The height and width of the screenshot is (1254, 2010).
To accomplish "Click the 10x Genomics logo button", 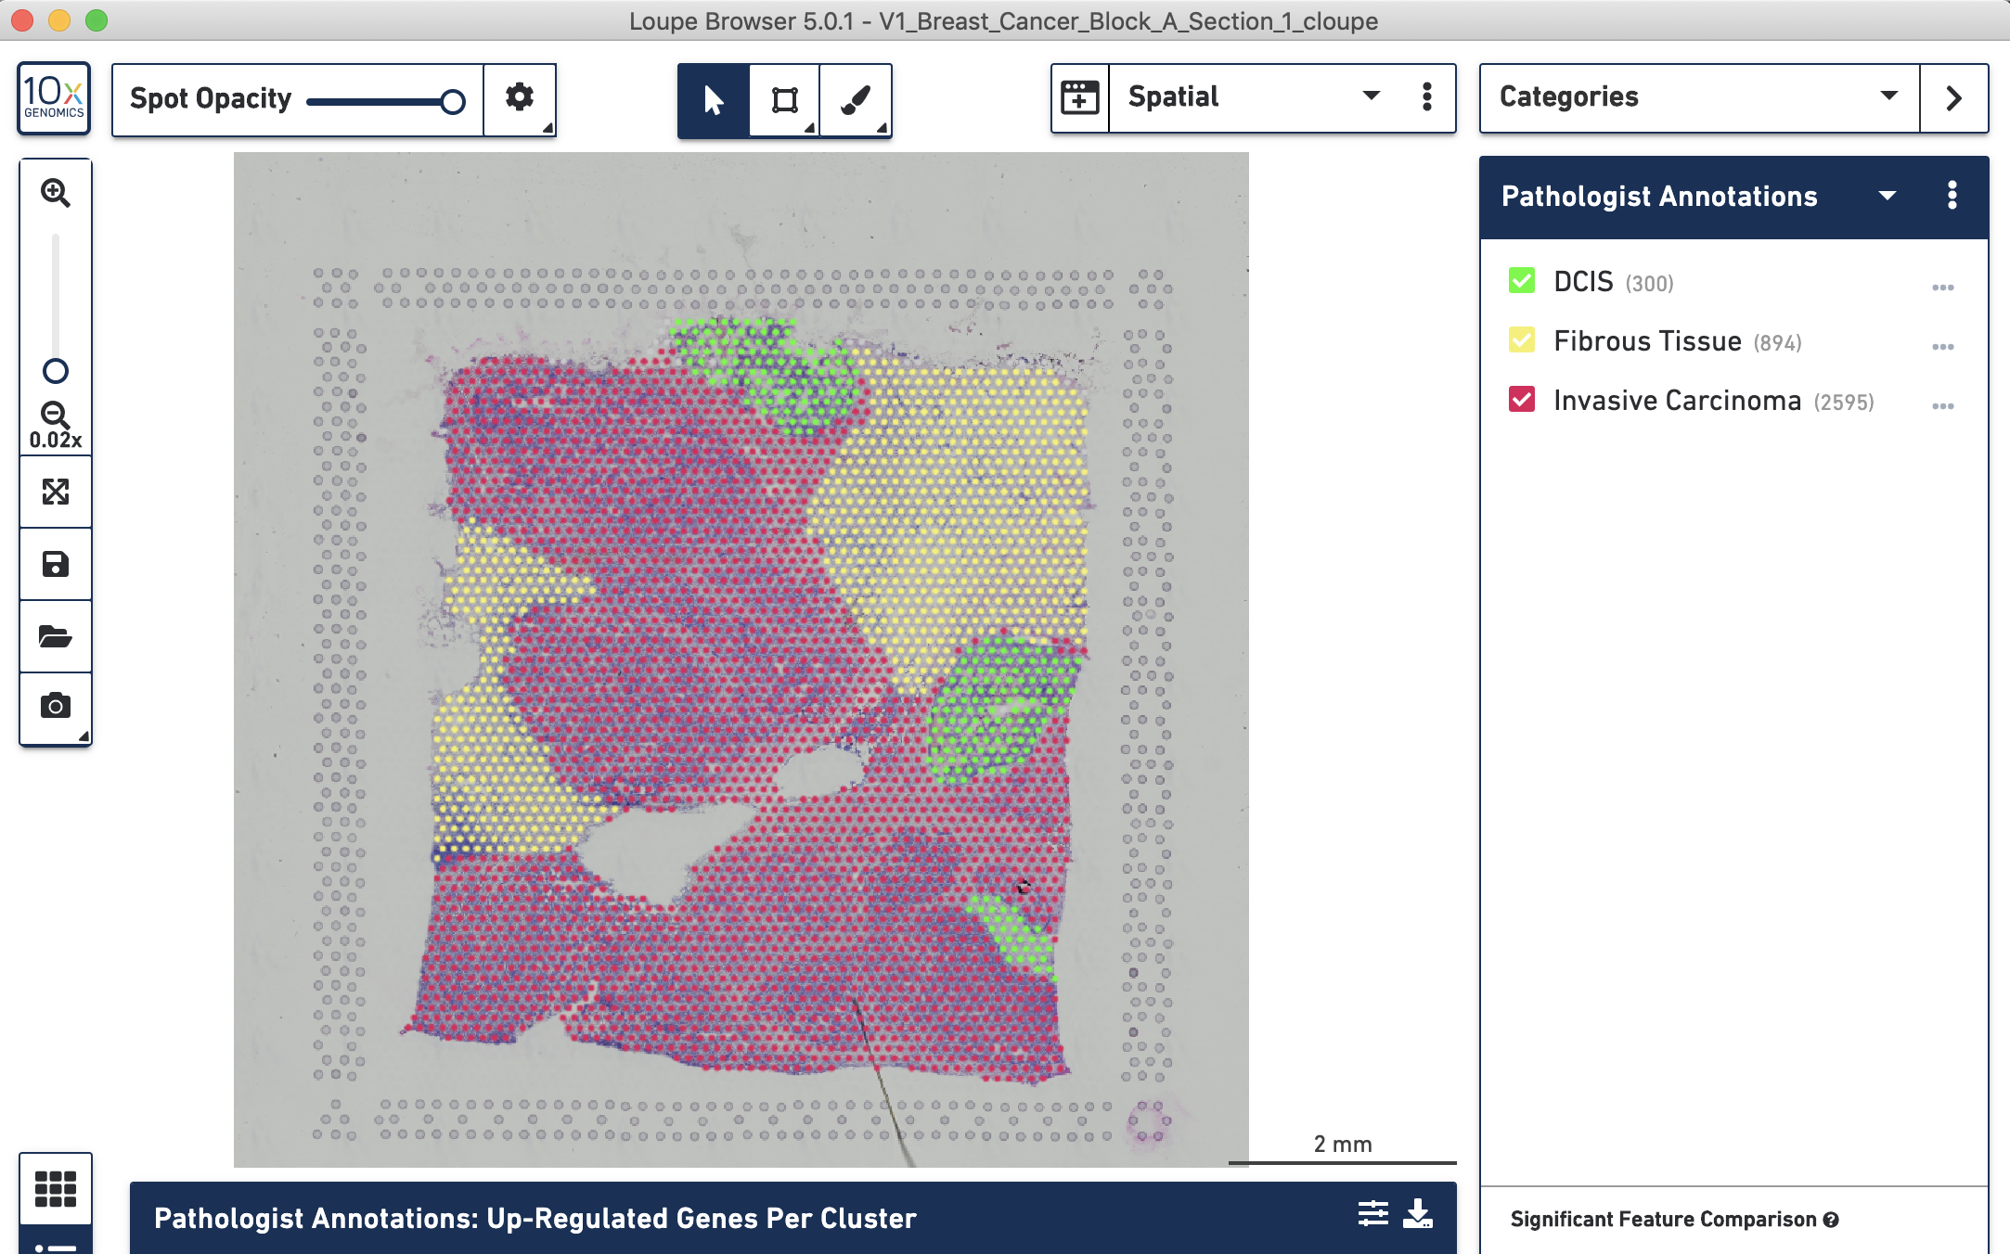I will (54, 98).
